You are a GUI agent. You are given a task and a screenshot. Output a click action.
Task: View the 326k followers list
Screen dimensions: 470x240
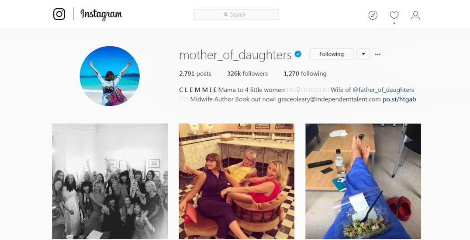(247, 73)
